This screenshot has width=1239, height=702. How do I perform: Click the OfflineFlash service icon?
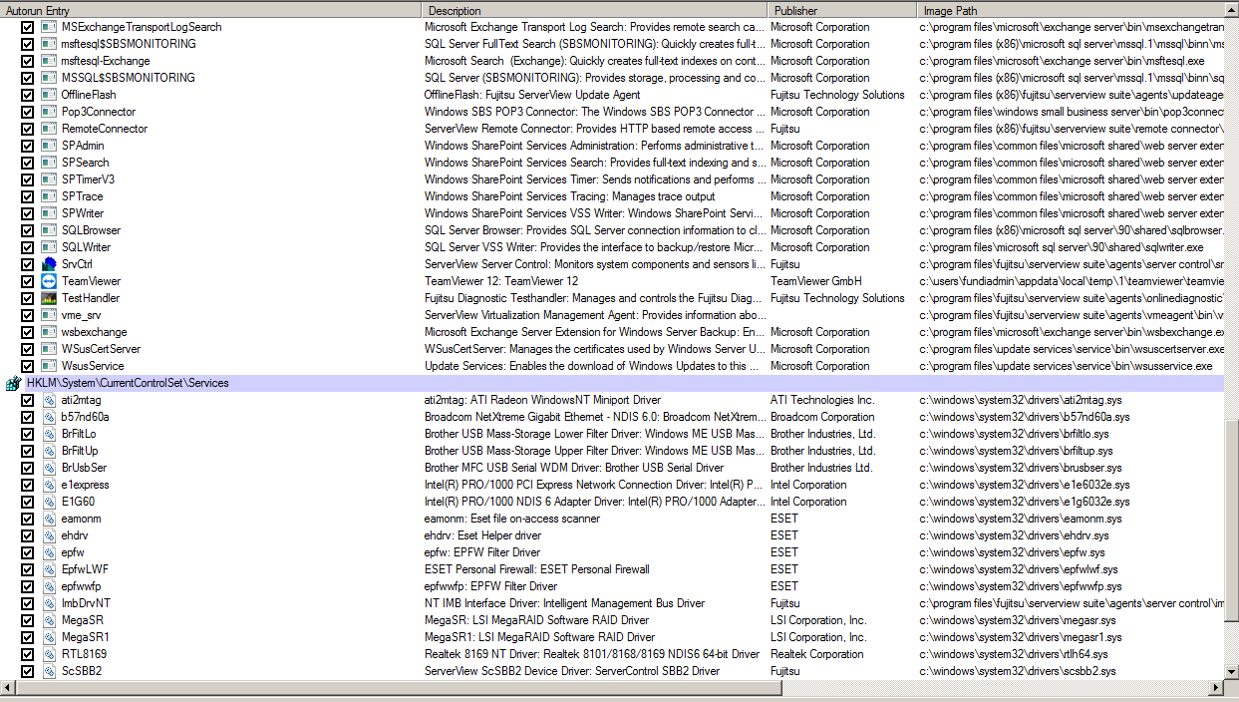point(49,95)
